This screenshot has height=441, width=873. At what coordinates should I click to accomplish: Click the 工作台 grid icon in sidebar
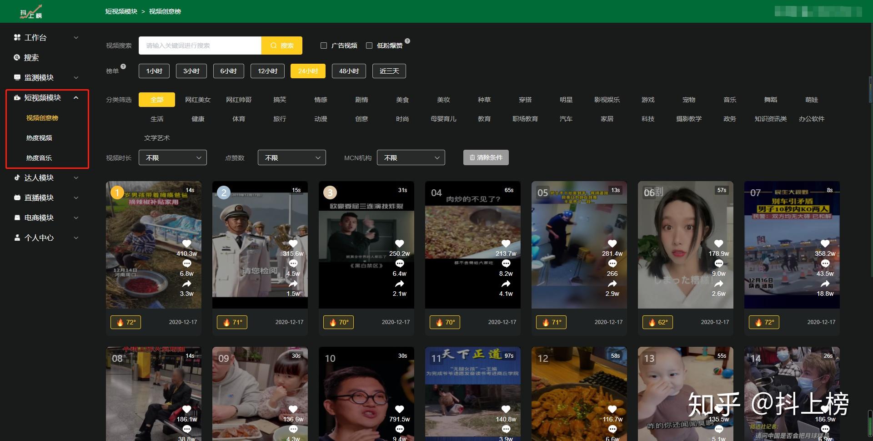coord(17,37)
